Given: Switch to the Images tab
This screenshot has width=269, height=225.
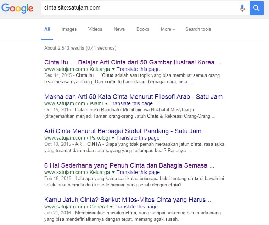Looking at the screenshot, I should tap(69, 29).
